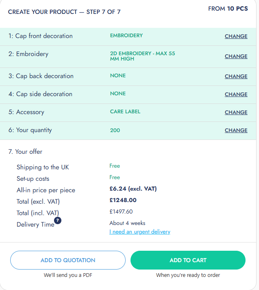The height and width of the screenshot is (290, 259).
Task: Select the '1: Cap front decoration' step row
Action: 41,36
